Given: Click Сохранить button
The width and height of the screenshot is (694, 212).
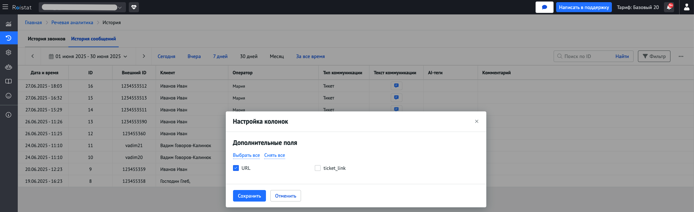Looking at the screenshot, I should coord(249,196).
